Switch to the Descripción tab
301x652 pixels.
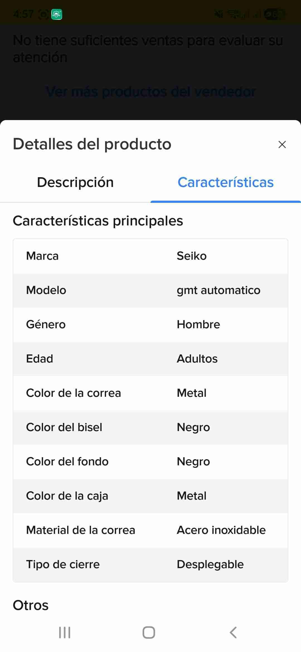coord(75,183)
